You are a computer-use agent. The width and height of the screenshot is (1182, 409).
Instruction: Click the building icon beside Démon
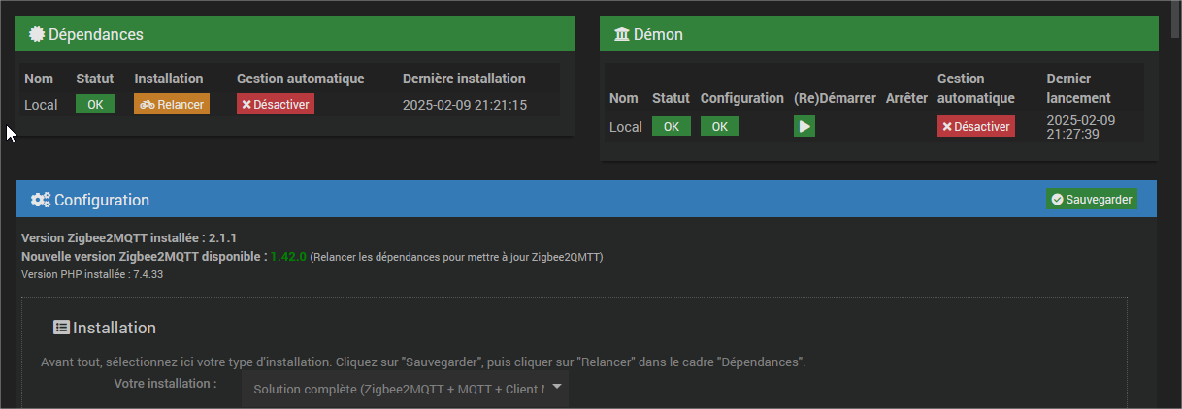[x=622, y=34]
